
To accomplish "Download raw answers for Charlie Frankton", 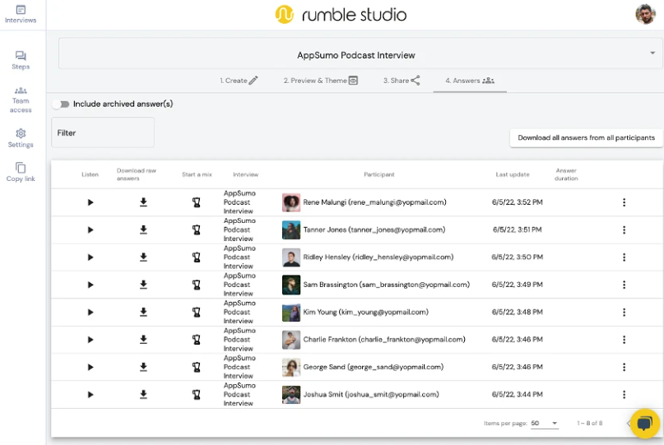I will coord(143,339).
